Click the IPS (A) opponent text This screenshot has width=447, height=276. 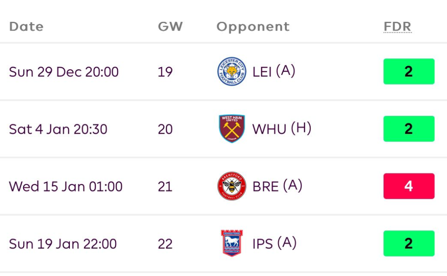pos(274,243)
